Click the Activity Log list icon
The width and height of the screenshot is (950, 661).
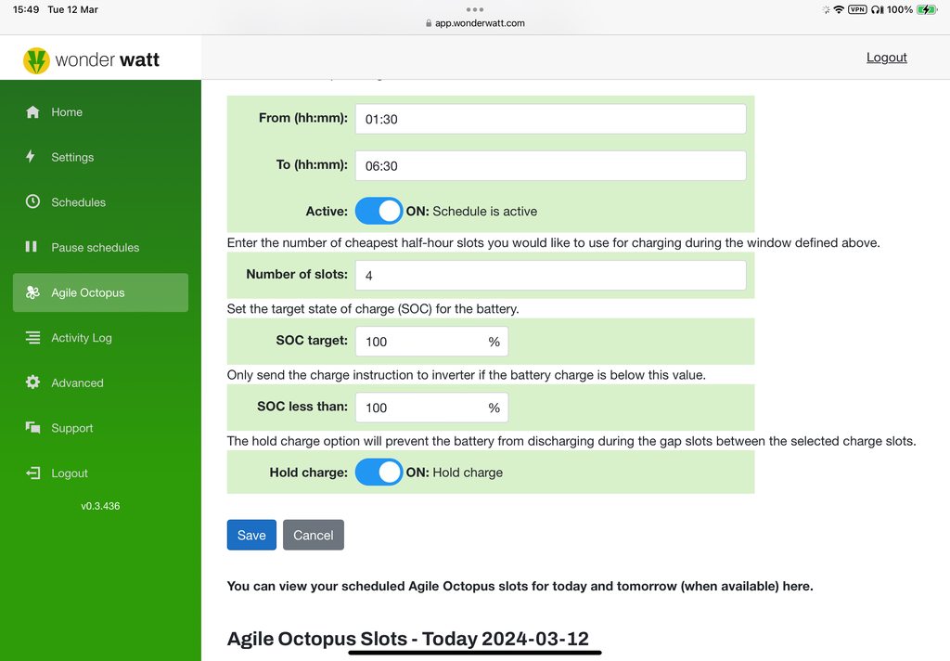pos(32,338)
